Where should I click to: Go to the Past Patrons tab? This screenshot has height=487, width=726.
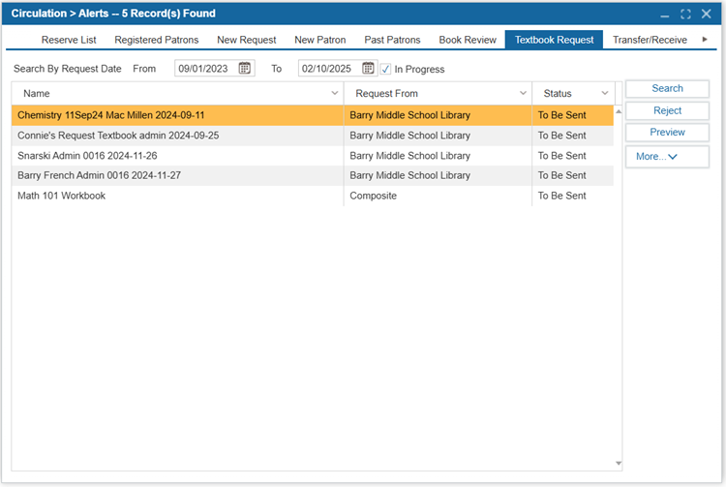coord(392,40)
